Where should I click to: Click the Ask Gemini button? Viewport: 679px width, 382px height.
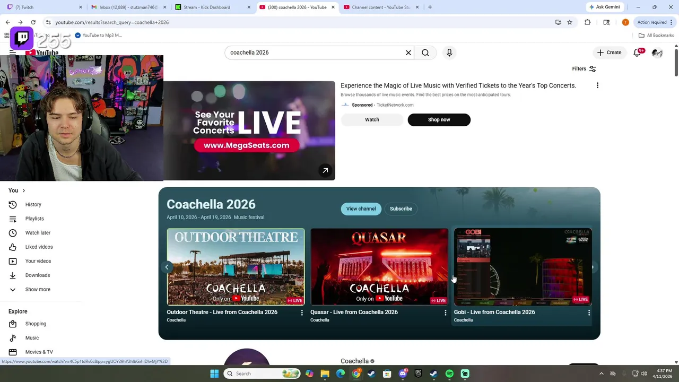pos(604,7)
